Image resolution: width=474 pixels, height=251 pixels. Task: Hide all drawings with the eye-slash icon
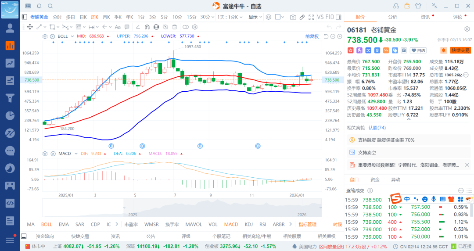pyautogui.click(x=165, y=27)
